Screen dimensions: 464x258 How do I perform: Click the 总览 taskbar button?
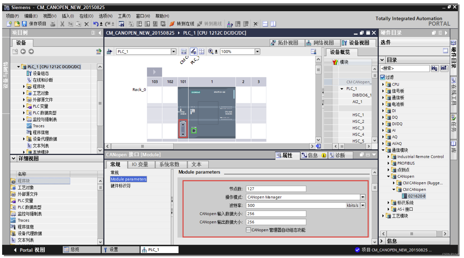coord(81,250)
